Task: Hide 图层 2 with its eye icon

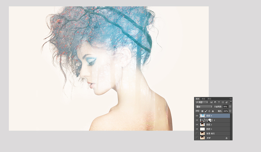Action: pos(197,125)
